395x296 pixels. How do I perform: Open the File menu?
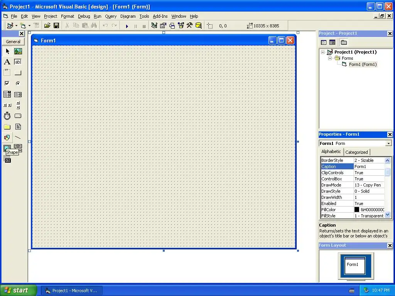point(14,16)
